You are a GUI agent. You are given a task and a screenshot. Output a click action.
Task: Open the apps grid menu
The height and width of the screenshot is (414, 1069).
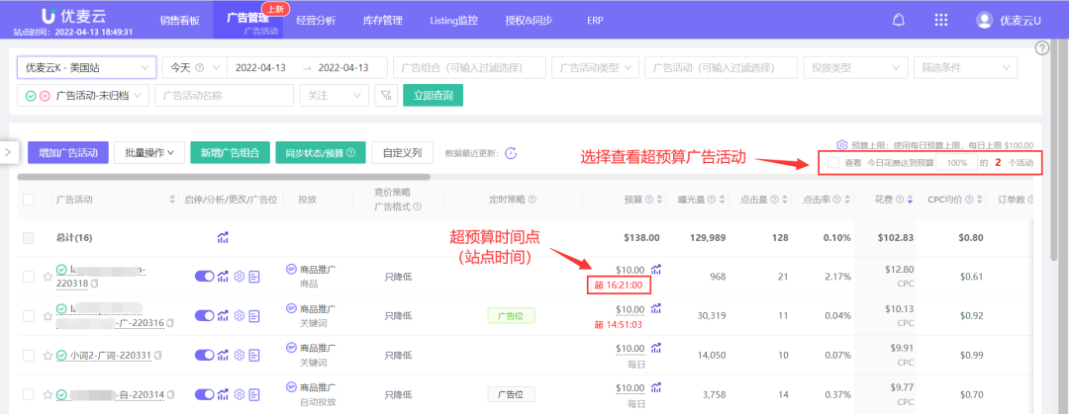point(941,20)
